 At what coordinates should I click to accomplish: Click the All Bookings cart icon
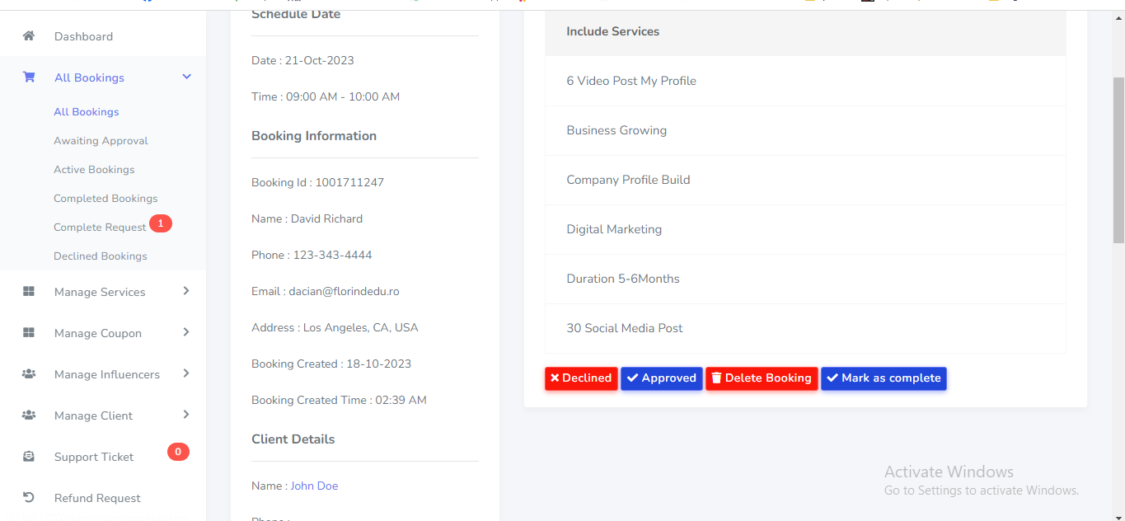[29, 77]
